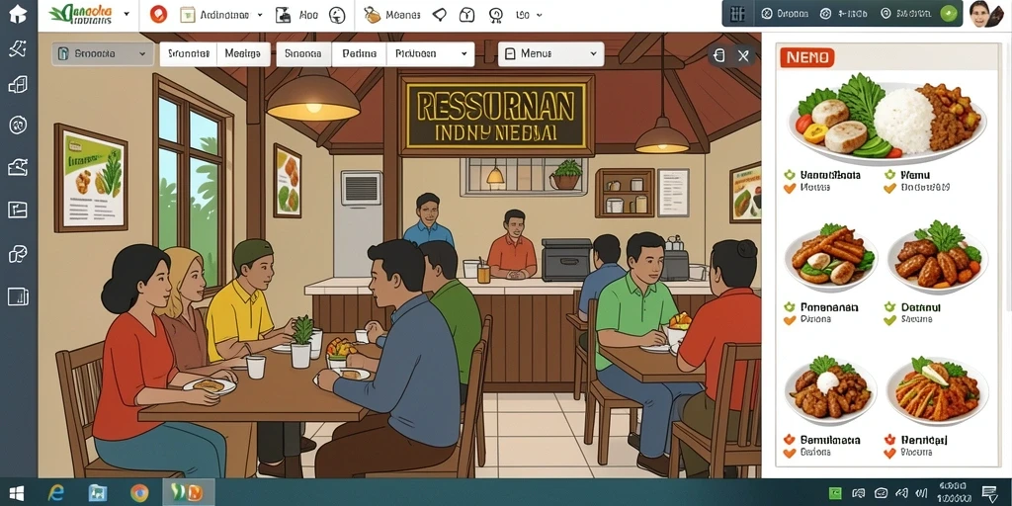The height and width of the screenshot is (506, 1012).
Task: Open Internet Explorer from the taskbar
Action: (56, 494)
